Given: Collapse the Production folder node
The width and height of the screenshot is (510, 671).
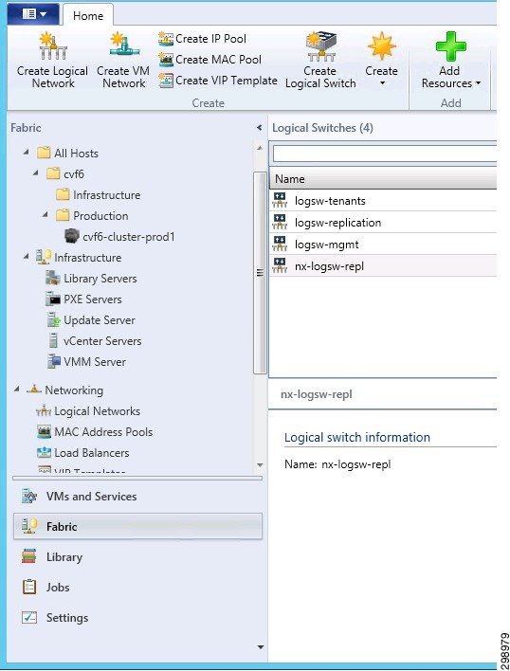Looking at the screenshot, I should 46,215.
